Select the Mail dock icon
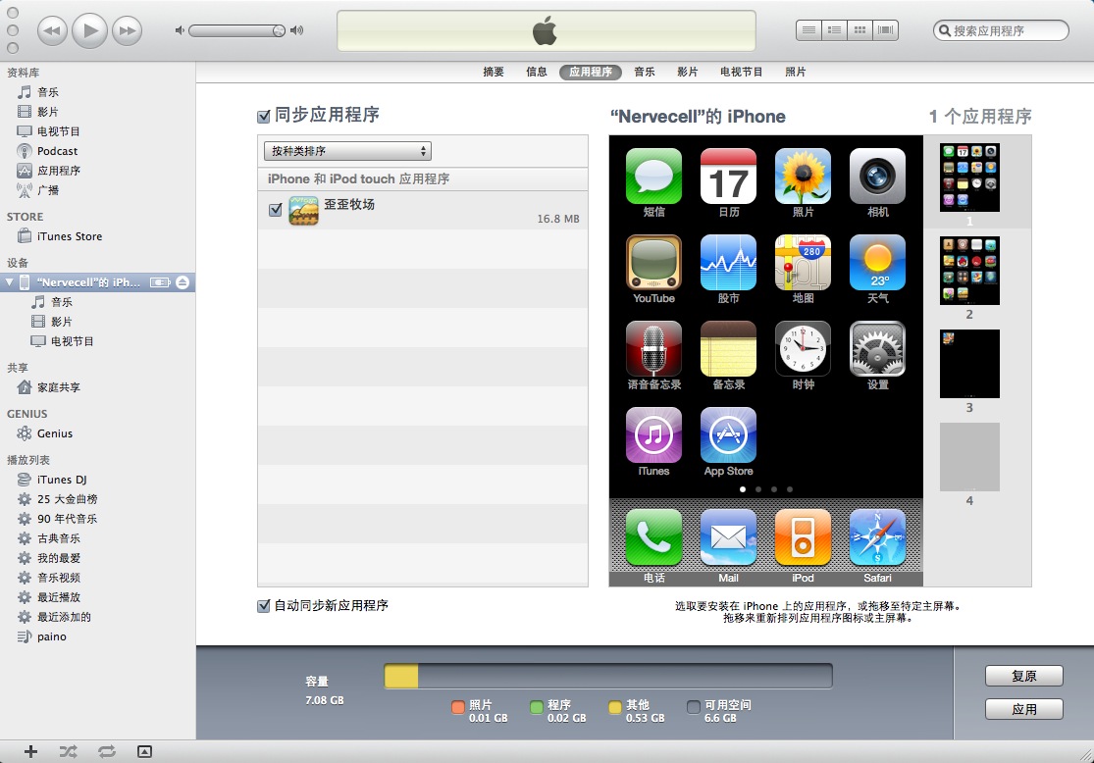 [728, 537]
